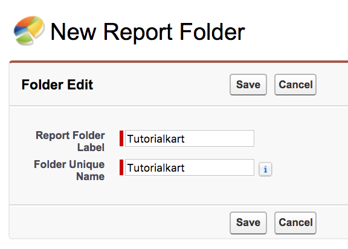Screen dimensions: 348x249
Task: Save the folder using the bottom Save button
Action: point(248,222)
